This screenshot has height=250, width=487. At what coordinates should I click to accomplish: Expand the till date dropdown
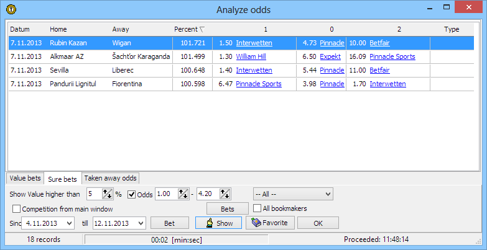[141, 223]
